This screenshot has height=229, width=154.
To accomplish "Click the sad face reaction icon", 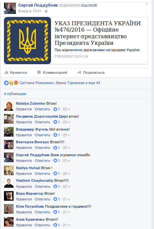I will pyautogui.click(x=11, y=83).
